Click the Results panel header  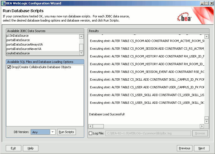tap(148, 31)
